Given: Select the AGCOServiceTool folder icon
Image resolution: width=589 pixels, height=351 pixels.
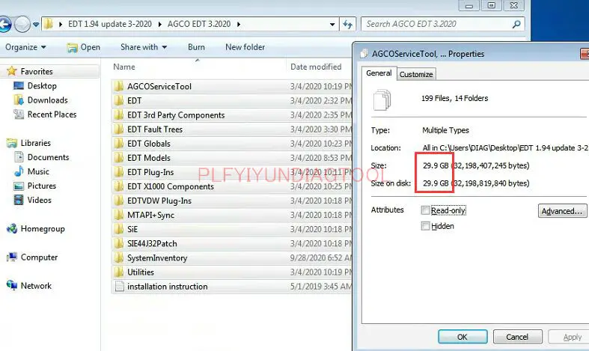Looking at the screenshot, I should click(x=119, y=86).
